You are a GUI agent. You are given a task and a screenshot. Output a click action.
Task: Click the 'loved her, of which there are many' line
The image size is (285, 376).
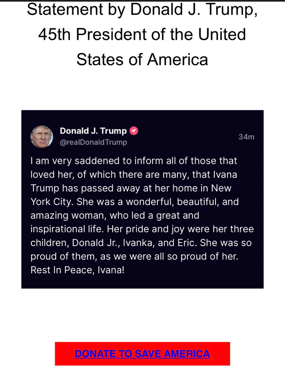coord(134,174)
